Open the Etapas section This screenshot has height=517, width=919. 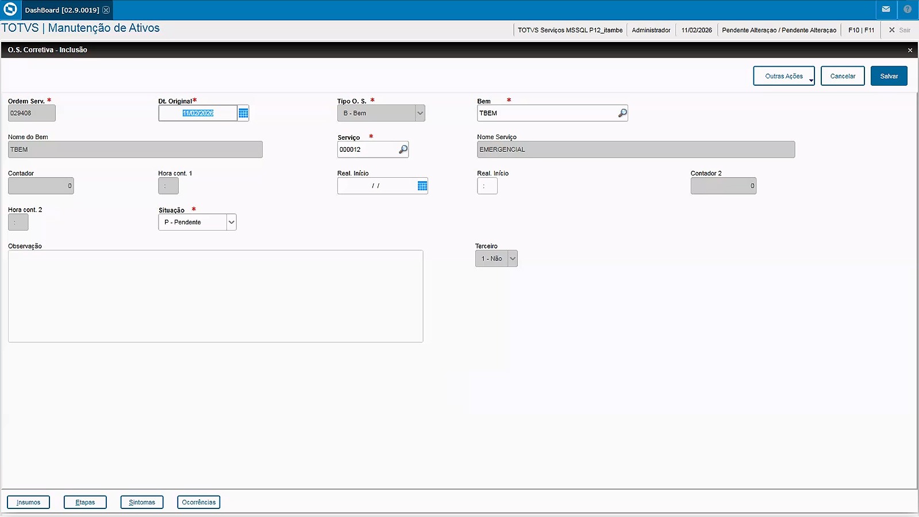tap(85, 502)
